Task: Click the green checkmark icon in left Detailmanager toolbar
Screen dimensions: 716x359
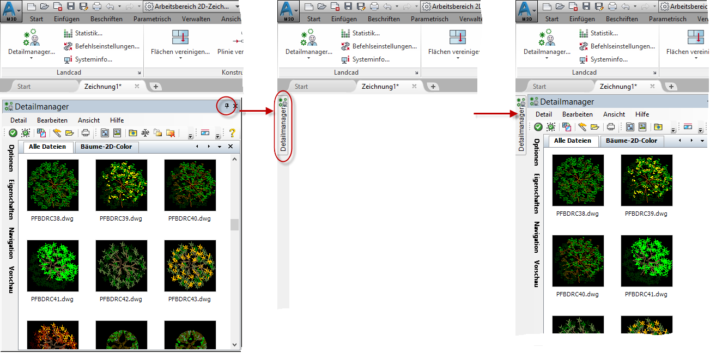Action: (13, 132)
